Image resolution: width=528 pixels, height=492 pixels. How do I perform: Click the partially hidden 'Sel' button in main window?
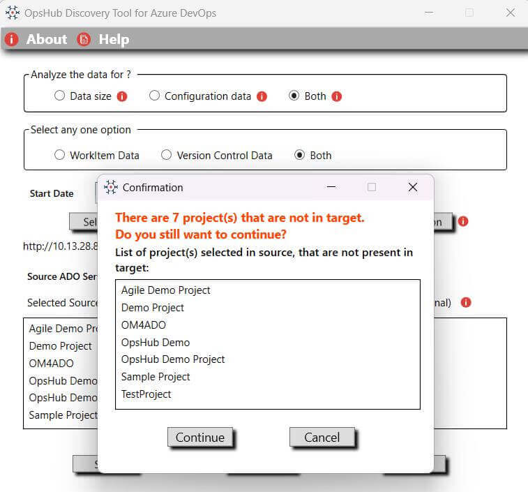(84, 222)
